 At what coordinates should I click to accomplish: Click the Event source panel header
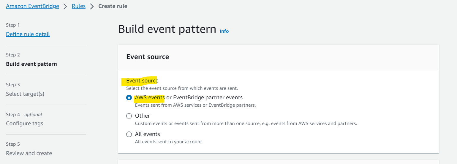[x=148, y=57]
